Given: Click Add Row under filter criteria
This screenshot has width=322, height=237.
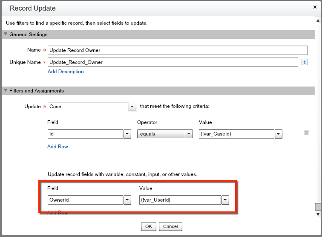Looking at the screenshot, I should 57,147.
